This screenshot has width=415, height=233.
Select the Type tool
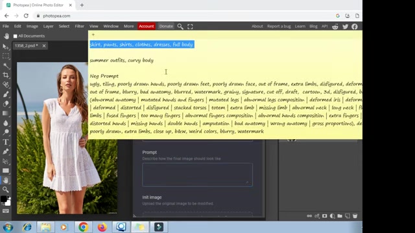tap(6, 142)
